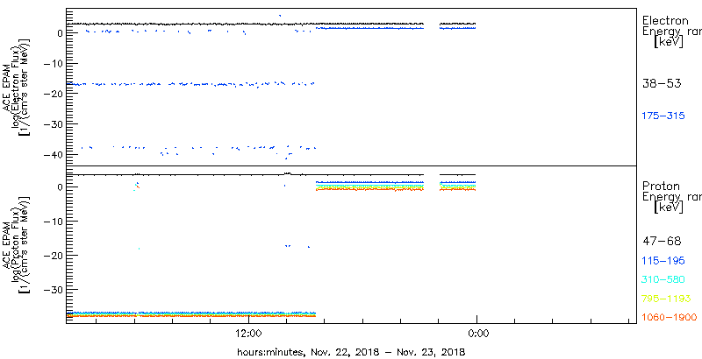Click the [keV] unit under Electron legend
This screenshot has width=702, height=359.
coord(669,42)
